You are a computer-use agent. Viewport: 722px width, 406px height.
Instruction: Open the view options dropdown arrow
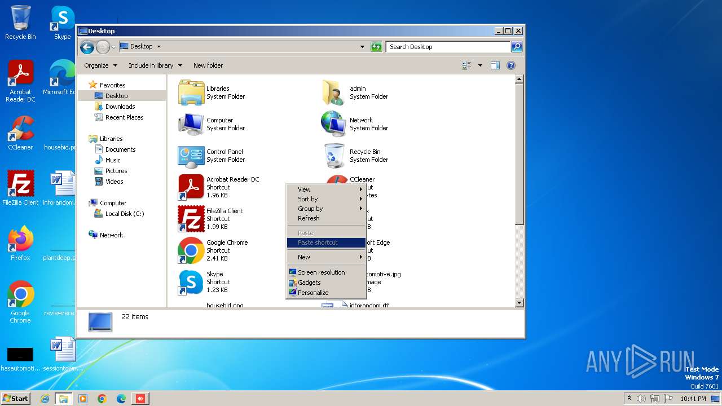(480, 65)
